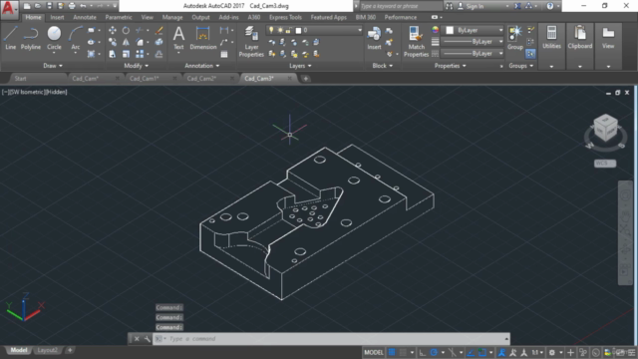The height and width of the screenshot is (359, 638).
Task: Activate the Move tool in Modify
Action: click(113, 30)
